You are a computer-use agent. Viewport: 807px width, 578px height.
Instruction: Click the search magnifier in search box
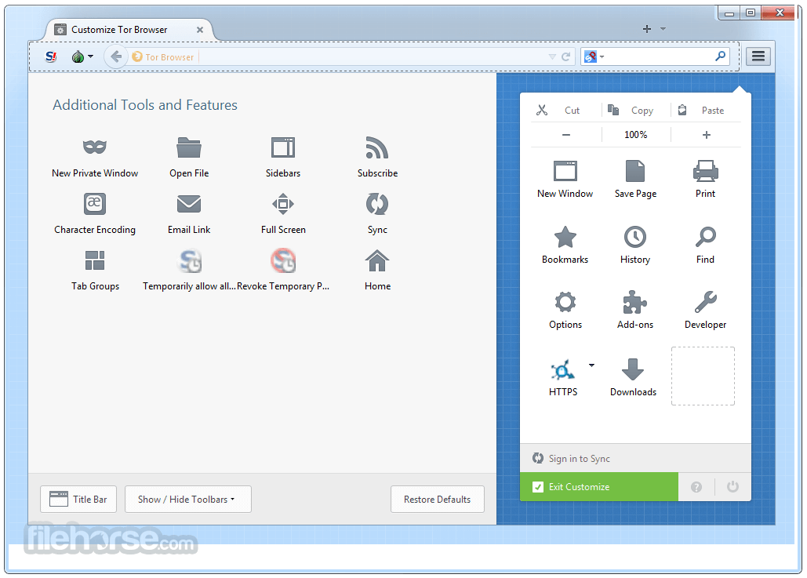point(721,56)
